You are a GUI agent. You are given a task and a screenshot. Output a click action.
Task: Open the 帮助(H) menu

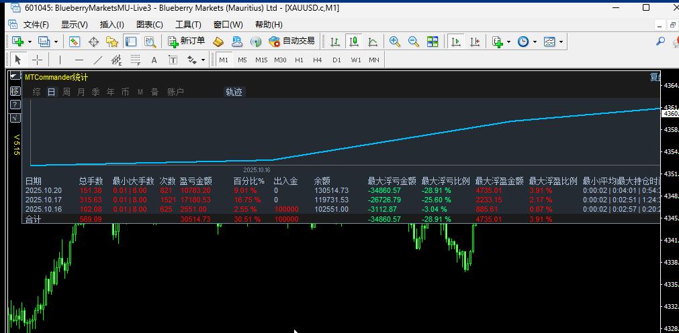point(269,25)
